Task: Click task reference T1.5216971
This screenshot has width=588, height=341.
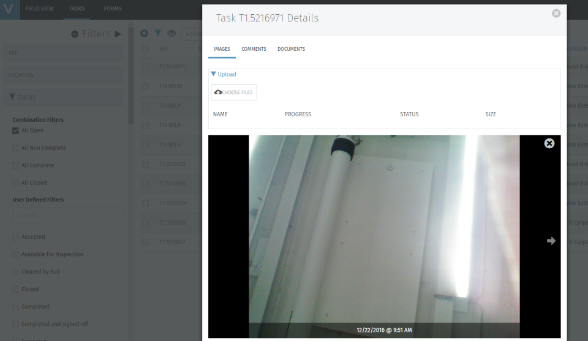Action: tap(171, 67)
